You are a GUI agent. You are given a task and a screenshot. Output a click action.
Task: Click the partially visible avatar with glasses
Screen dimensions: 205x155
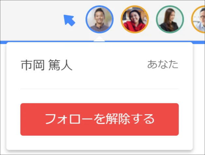[198, 19]
